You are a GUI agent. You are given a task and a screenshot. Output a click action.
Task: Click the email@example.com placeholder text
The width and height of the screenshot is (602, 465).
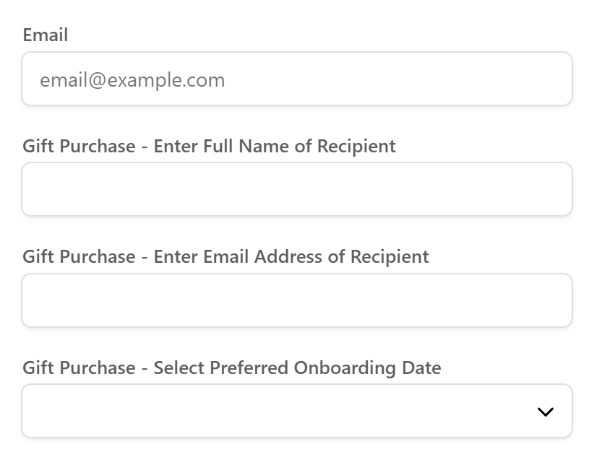click(x=132, y=79)
